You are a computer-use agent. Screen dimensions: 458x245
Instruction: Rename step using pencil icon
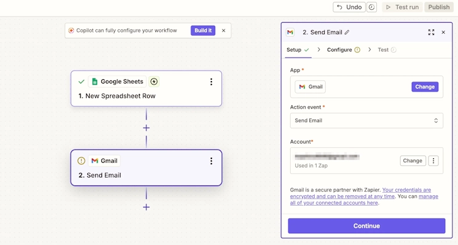pos(347,33)
